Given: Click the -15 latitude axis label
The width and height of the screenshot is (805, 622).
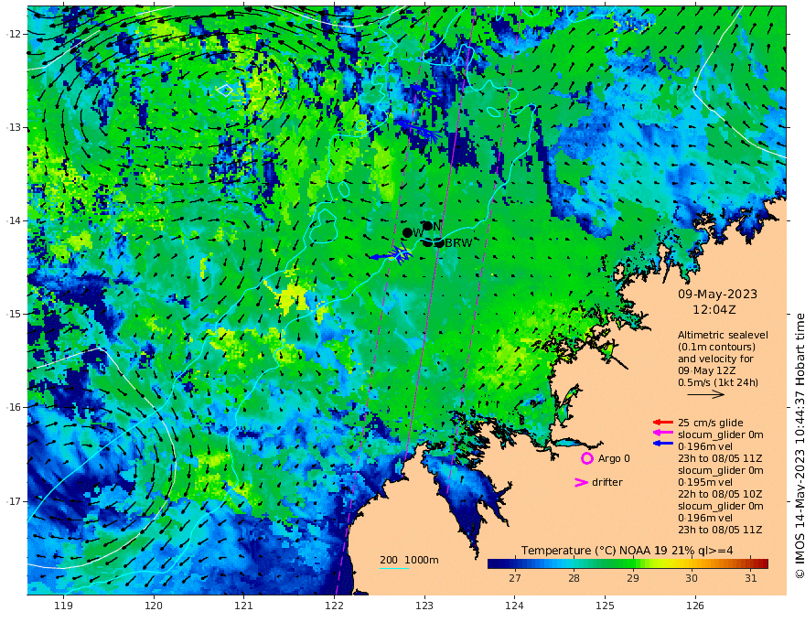Looking at the screenshot, I should click(x=14, y=314).
